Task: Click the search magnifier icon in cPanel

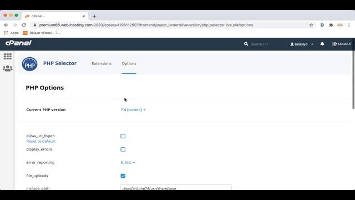Action: click(246, 44)
